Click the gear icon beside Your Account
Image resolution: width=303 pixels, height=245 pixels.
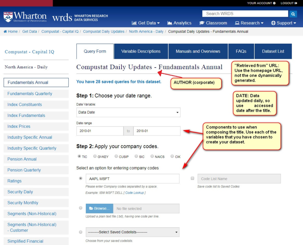click(274, 3)
